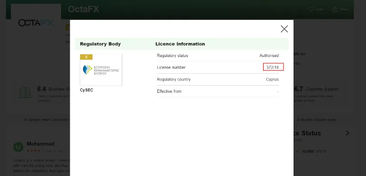Click the Regulatory Body column header
The width and height of the screenshot is (366, 176).
click(x=101, y=44)
